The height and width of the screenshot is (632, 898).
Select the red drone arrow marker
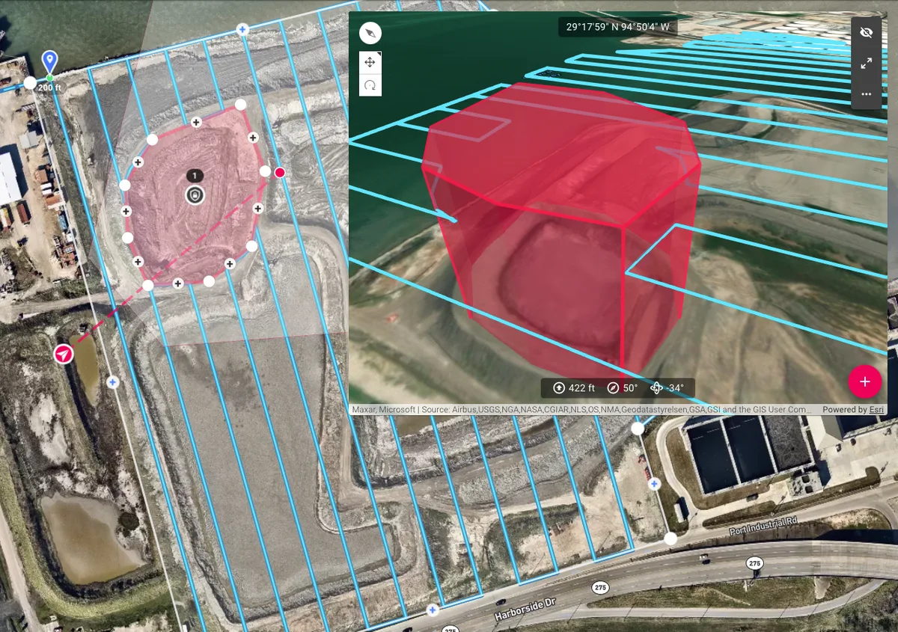coord(64,354)
